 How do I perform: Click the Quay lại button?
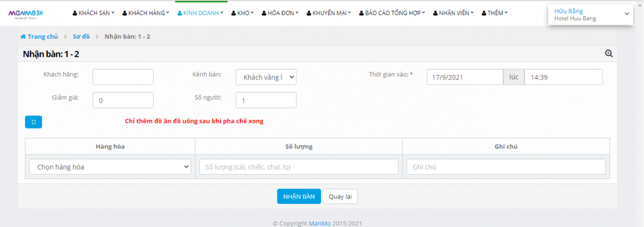pyautogui.click(x=340, y=196)
